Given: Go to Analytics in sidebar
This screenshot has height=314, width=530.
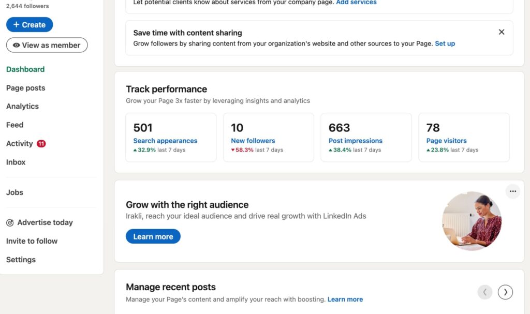Looking at the screenshot, I should [22, 106].
